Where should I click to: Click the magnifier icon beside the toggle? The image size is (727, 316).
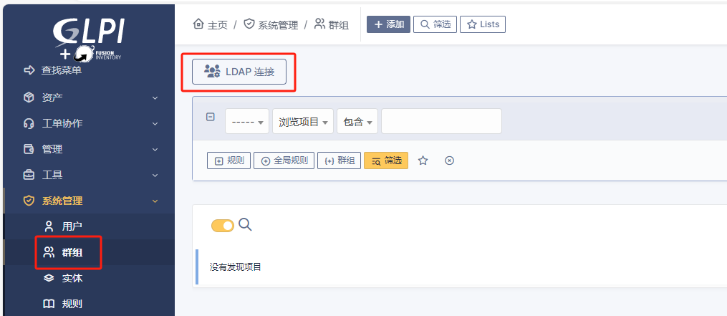(245, 225)
